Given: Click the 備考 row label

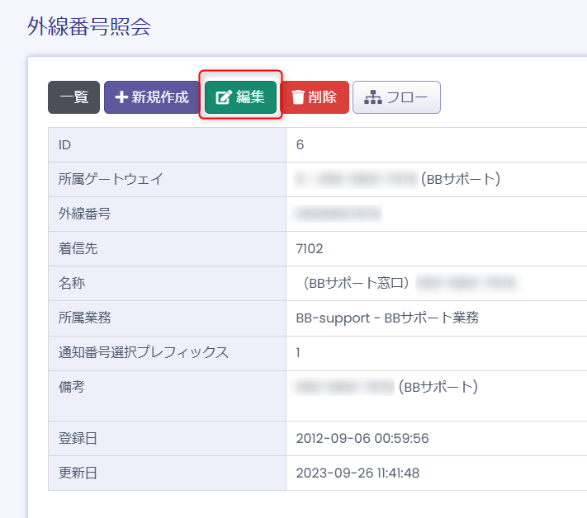Looking at the screenshot, I should 72,387.
